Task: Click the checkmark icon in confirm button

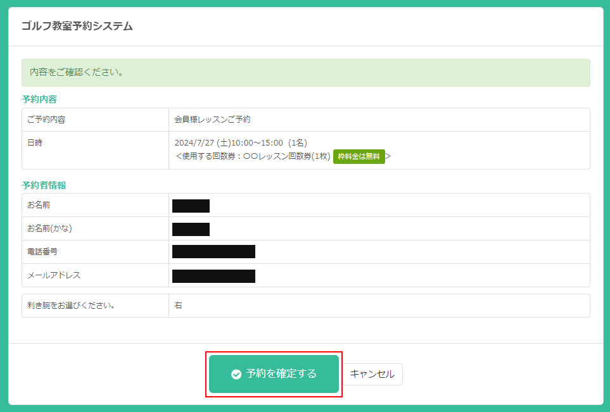Action: pyautogui.click(x=236, y=375)
